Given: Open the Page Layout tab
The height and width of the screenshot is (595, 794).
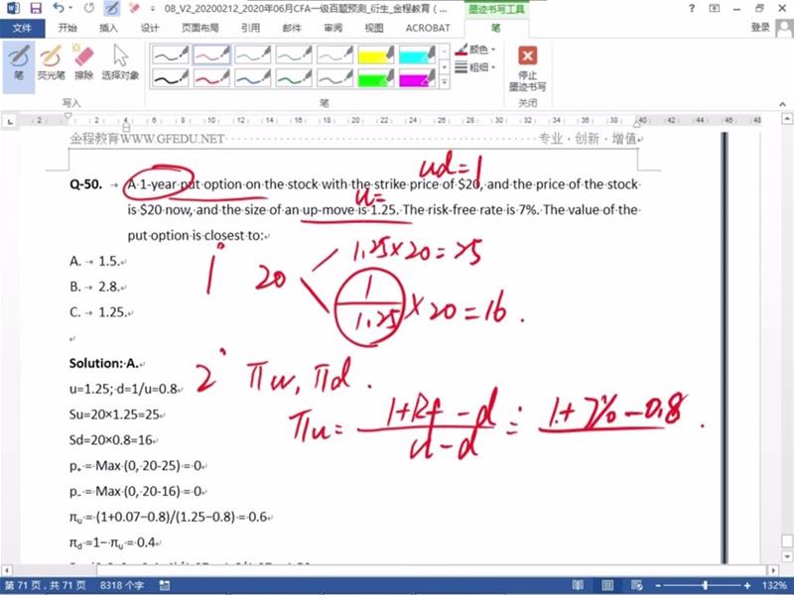Looking at the screenshot, I should 200,28.
